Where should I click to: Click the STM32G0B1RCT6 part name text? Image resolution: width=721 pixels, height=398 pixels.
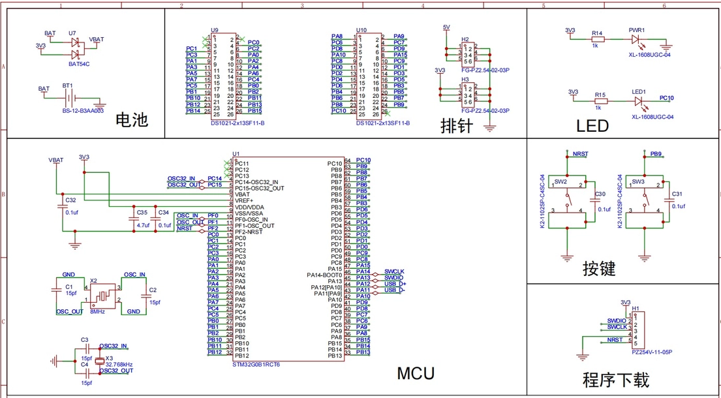coord(256,364)
